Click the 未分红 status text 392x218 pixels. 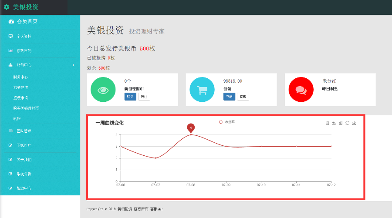[329, 81]
